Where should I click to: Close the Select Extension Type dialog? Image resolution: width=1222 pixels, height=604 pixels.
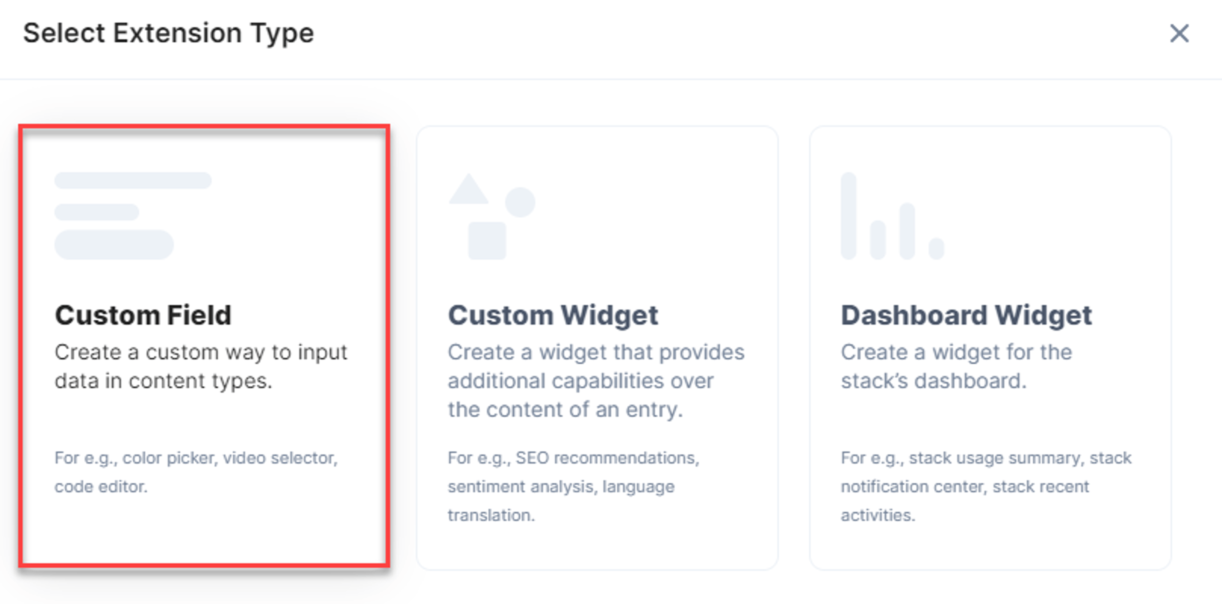pyautogui.click(x=1179, y=34)
